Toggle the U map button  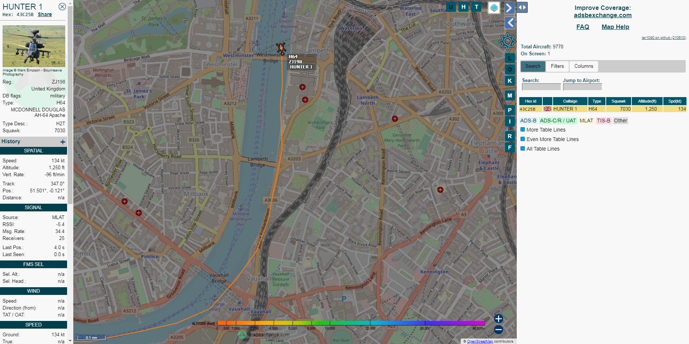click(451, 7)
